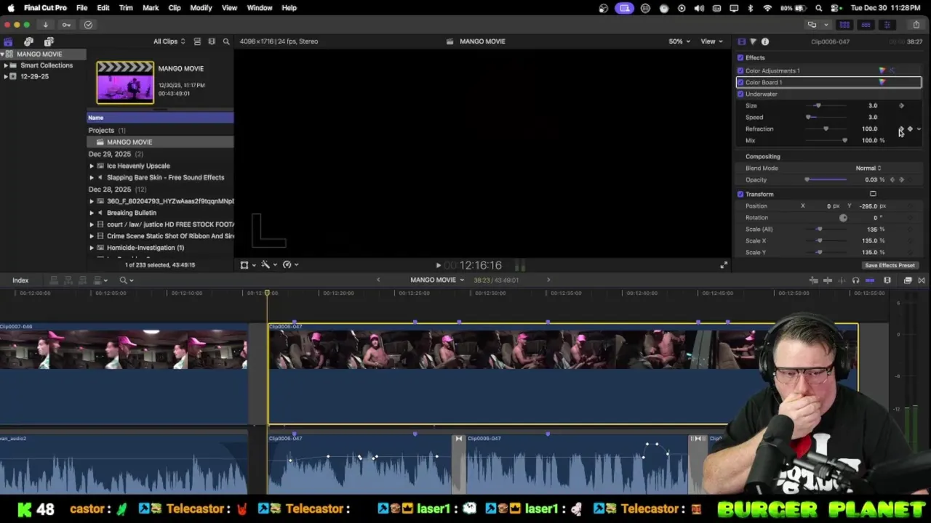The height and width of the screenshot is (523, 931).
Task: Add keyframe for Size parameter
Action: [x=901, y=105]
